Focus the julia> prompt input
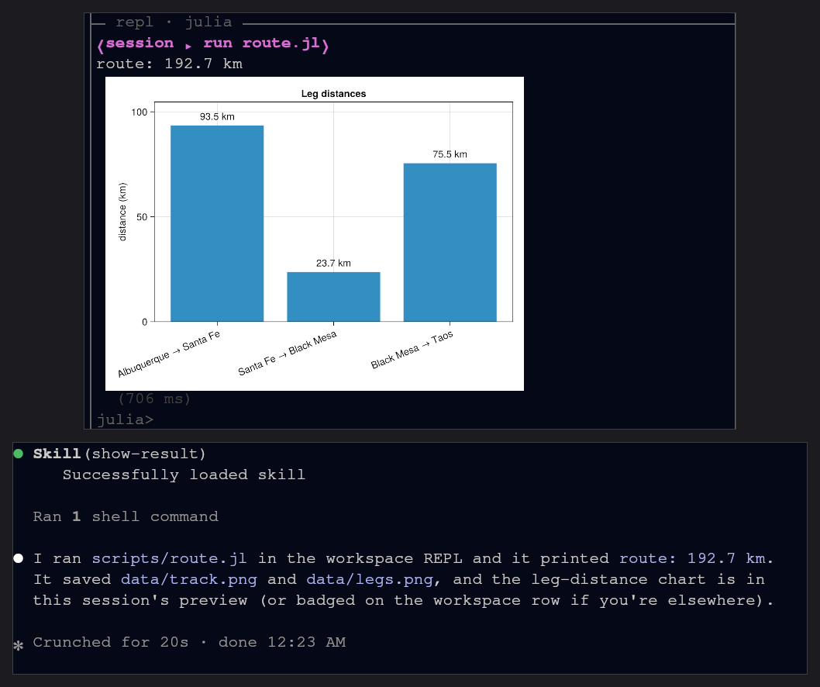Image resolution: width=820 pixels, height=687 pixels. pyautogui.click(x=125, y=419)
